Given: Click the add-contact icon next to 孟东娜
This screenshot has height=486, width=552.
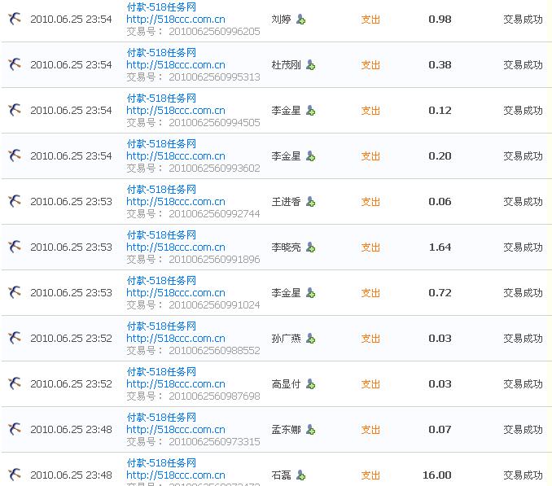Looking at the screenshot, I should 311,430.
